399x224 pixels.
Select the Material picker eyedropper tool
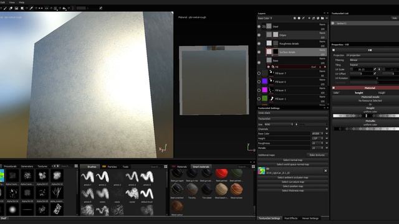point(31,8)
